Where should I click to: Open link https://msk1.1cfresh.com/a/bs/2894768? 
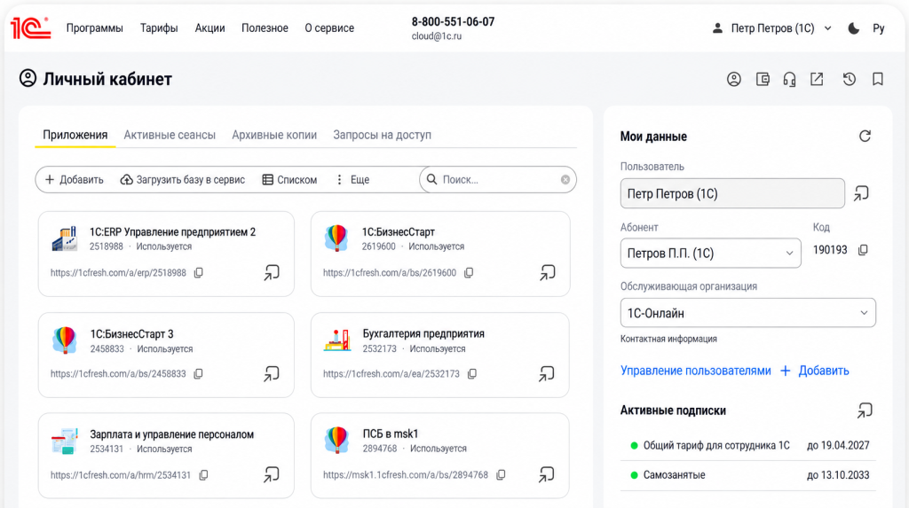(x=406, y=475)
